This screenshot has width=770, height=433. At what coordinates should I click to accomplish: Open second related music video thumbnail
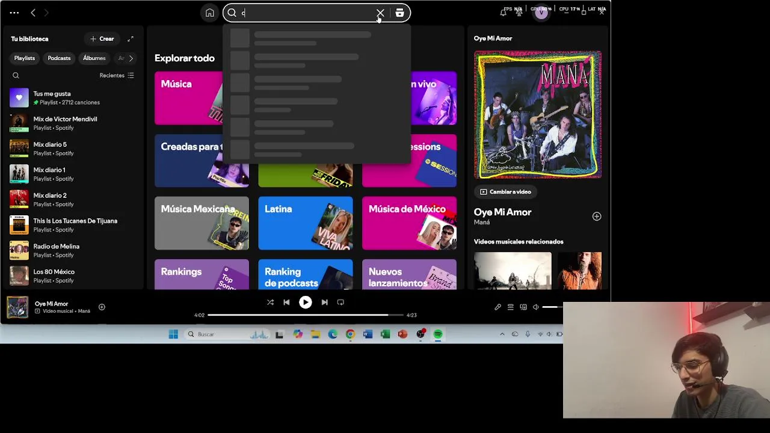pyautogui.click(x=579, y=271)
